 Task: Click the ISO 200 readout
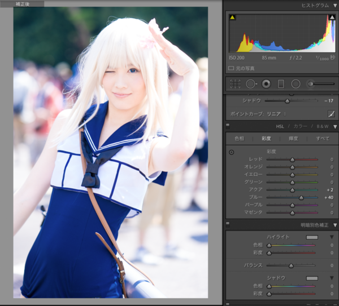(237, 58)
